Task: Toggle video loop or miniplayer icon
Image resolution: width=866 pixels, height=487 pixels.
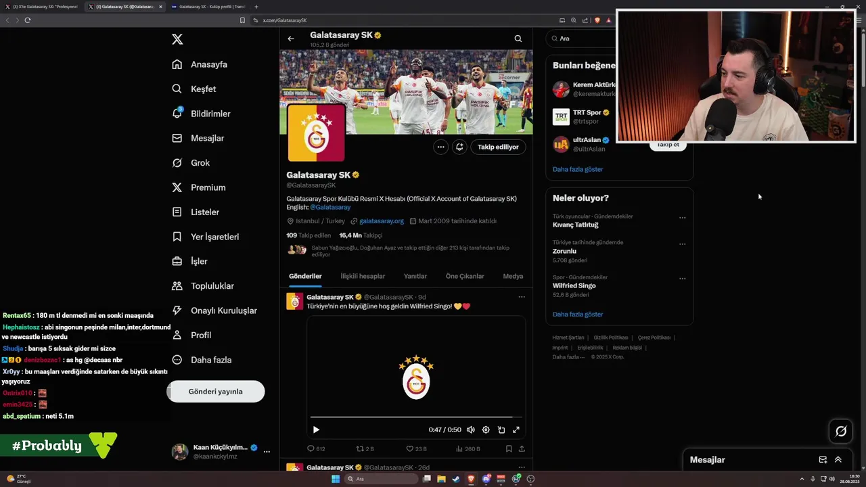Action: (x=501, y=430)
